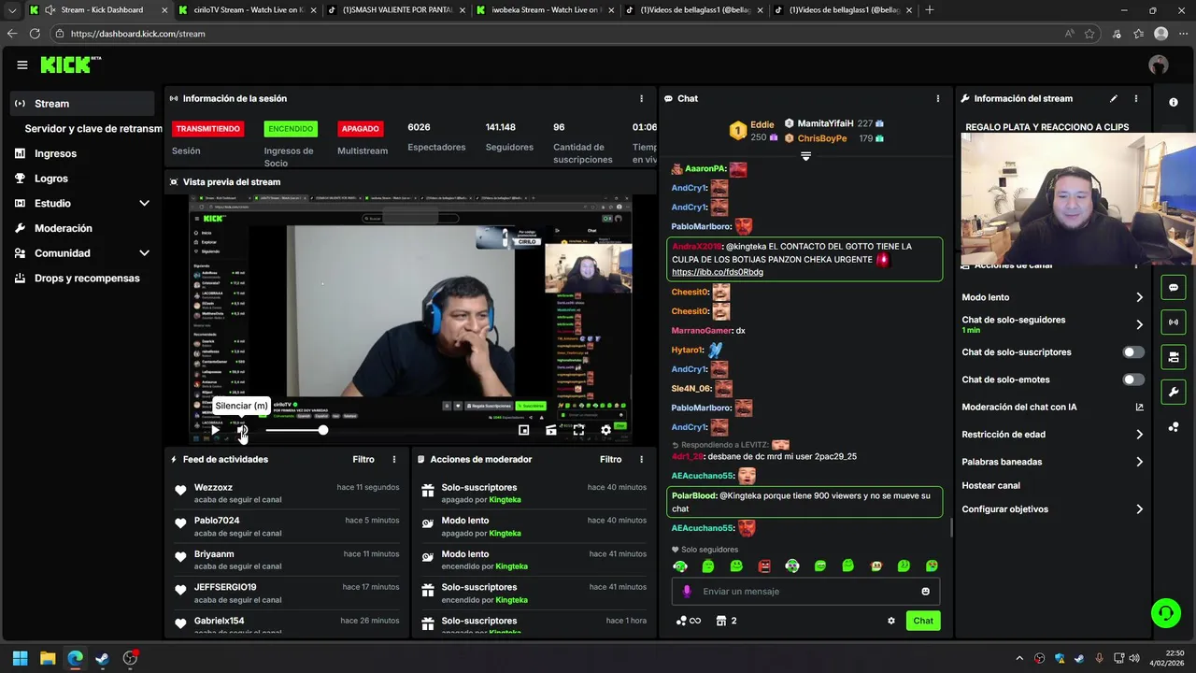Toggle Chat de solo-suscriptores switch
The height and width of the screenshot is (673, 1196).
click(1132, 352)
